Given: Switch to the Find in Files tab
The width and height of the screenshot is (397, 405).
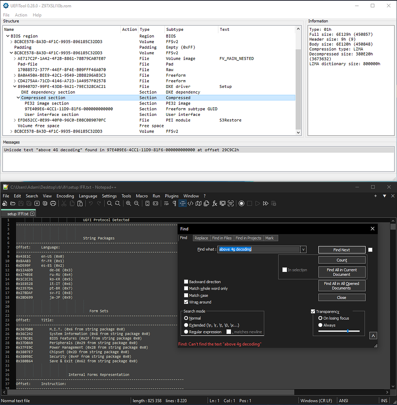Looking at the screenshot, I should coord(222,238).
